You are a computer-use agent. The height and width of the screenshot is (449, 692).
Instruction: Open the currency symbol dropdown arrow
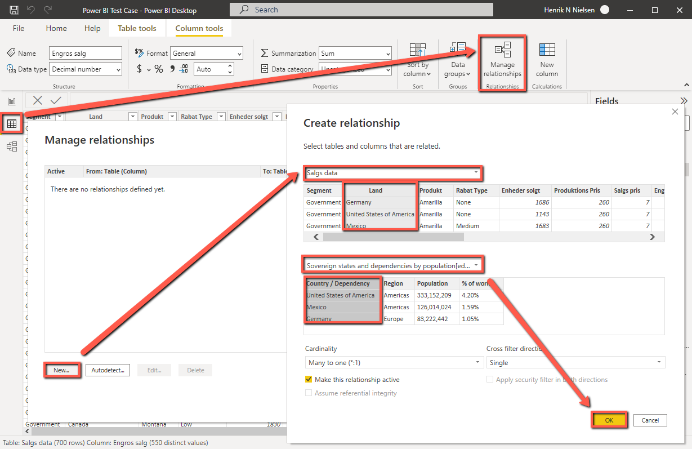pyautogui.click(x=149, y=69)
